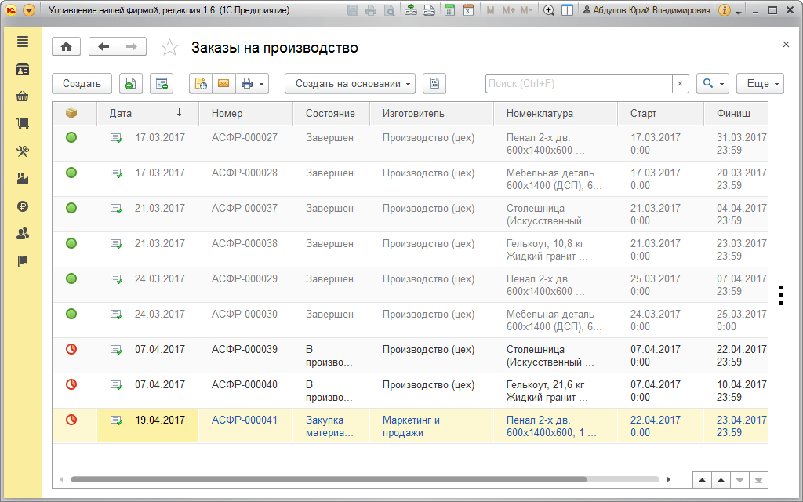Open the document report icon button
This screenshot has height=502, width=803.
tap(434, 83)
